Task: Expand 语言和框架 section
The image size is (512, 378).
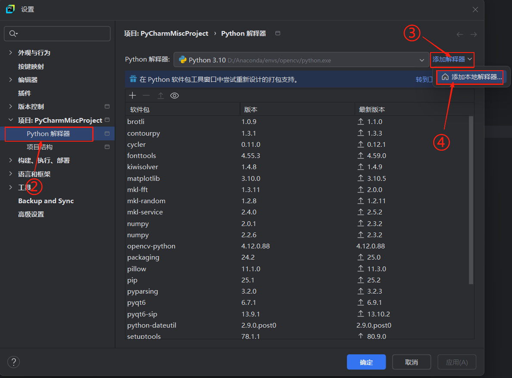Action: (10, 174)
